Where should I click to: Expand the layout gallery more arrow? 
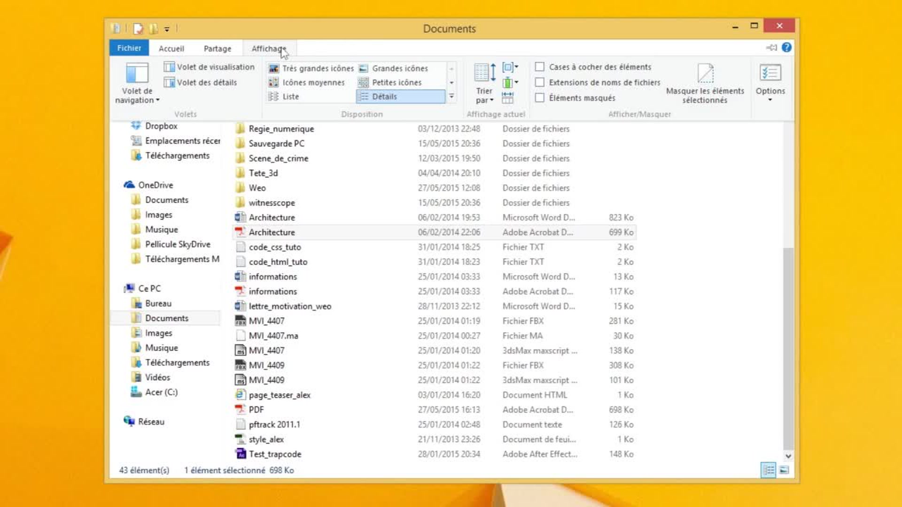point(451,97)
